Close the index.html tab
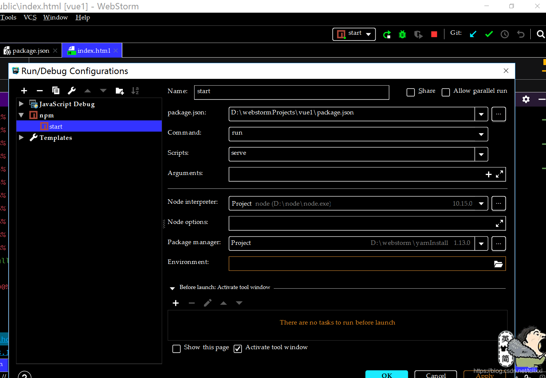 [x=116, y=50]
